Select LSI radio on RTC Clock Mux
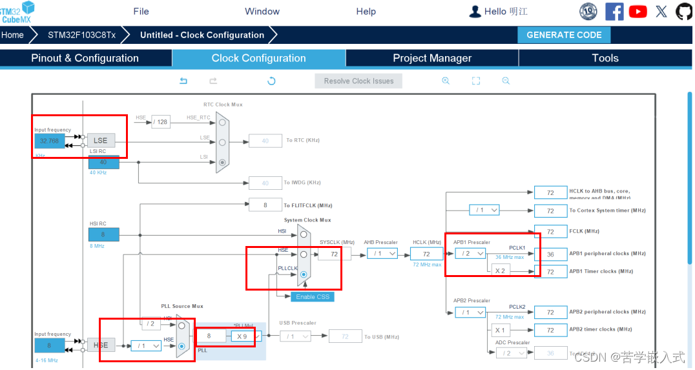695x370 pixels. click(x=222, y=162)
